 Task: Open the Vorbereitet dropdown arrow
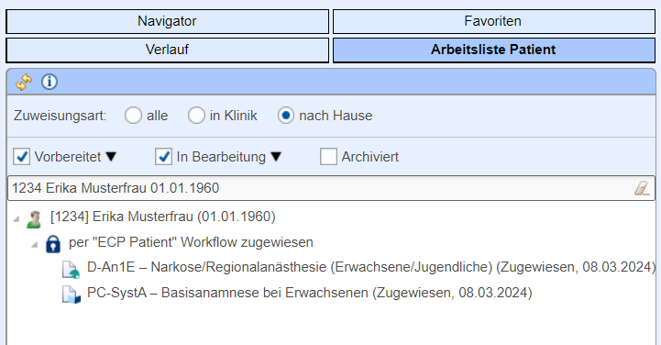[111, 157]
